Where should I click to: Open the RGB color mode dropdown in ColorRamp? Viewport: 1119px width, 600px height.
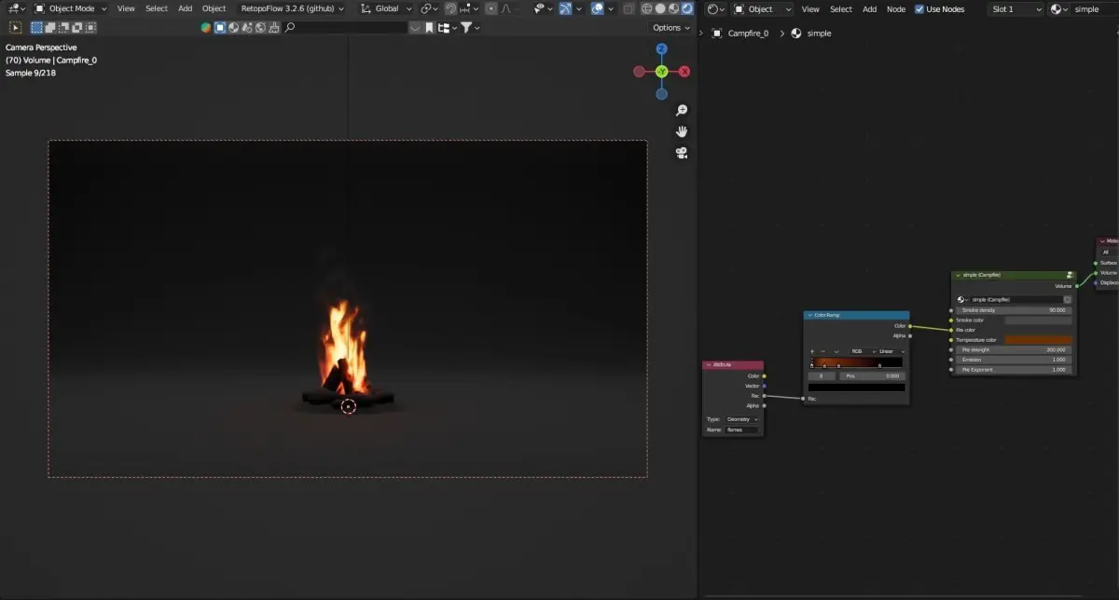[x=861, y=351]
